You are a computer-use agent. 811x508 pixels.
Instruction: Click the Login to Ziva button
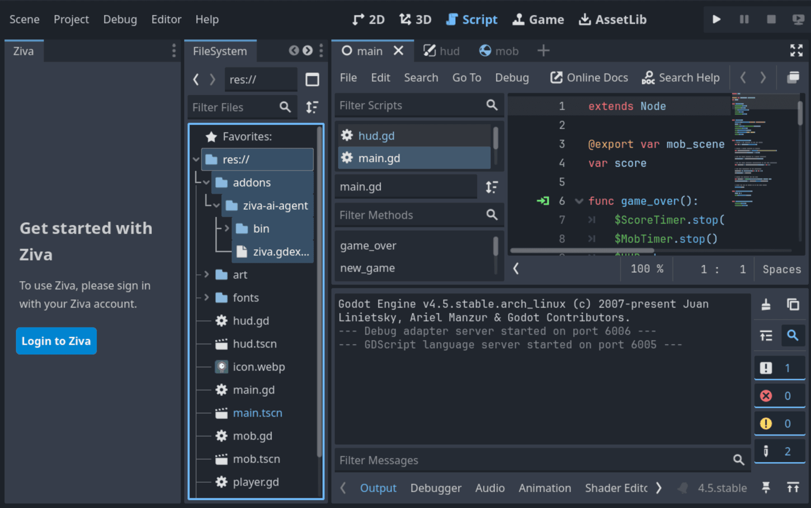(x=56, y=341)
